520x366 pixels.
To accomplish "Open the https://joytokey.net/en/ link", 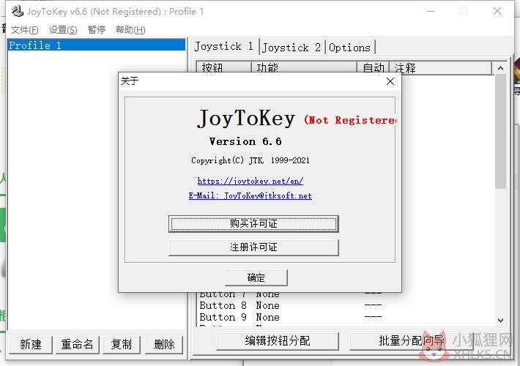I will (250, 181).
